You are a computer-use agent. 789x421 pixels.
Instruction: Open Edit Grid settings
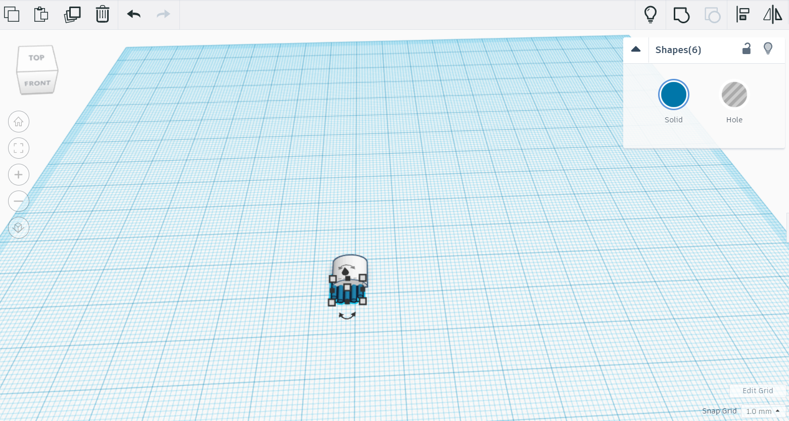click(x=758, y=391)
